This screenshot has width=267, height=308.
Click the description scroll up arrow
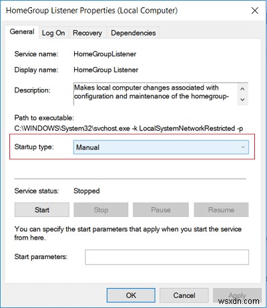242,89
